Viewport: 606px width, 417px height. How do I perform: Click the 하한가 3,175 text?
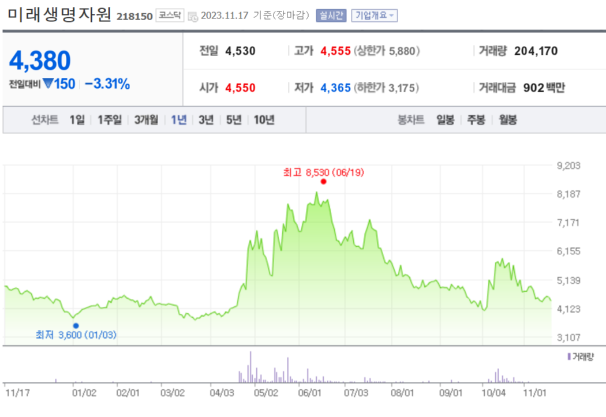387,88
